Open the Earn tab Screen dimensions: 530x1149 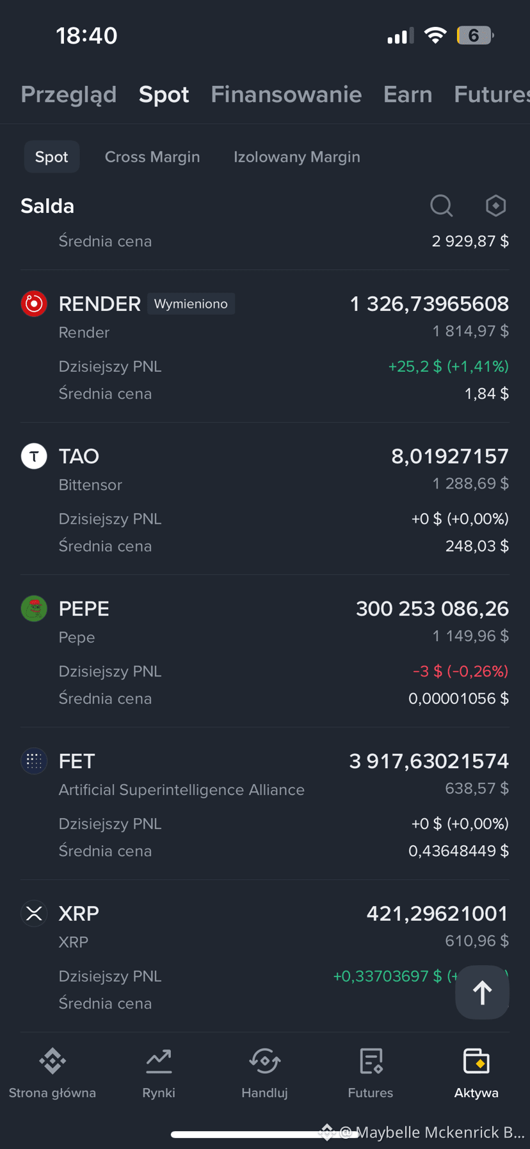(408, 94)
